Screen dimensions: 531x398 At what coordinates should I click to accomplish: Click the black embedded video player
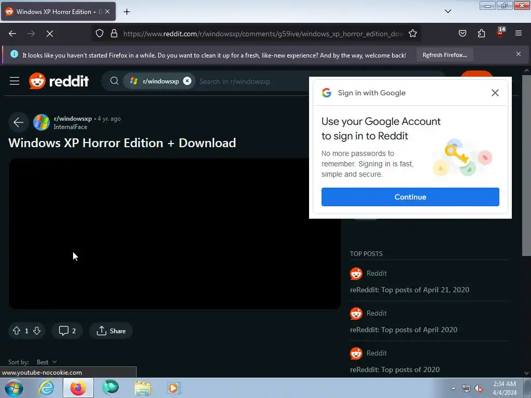coord(175,234)
